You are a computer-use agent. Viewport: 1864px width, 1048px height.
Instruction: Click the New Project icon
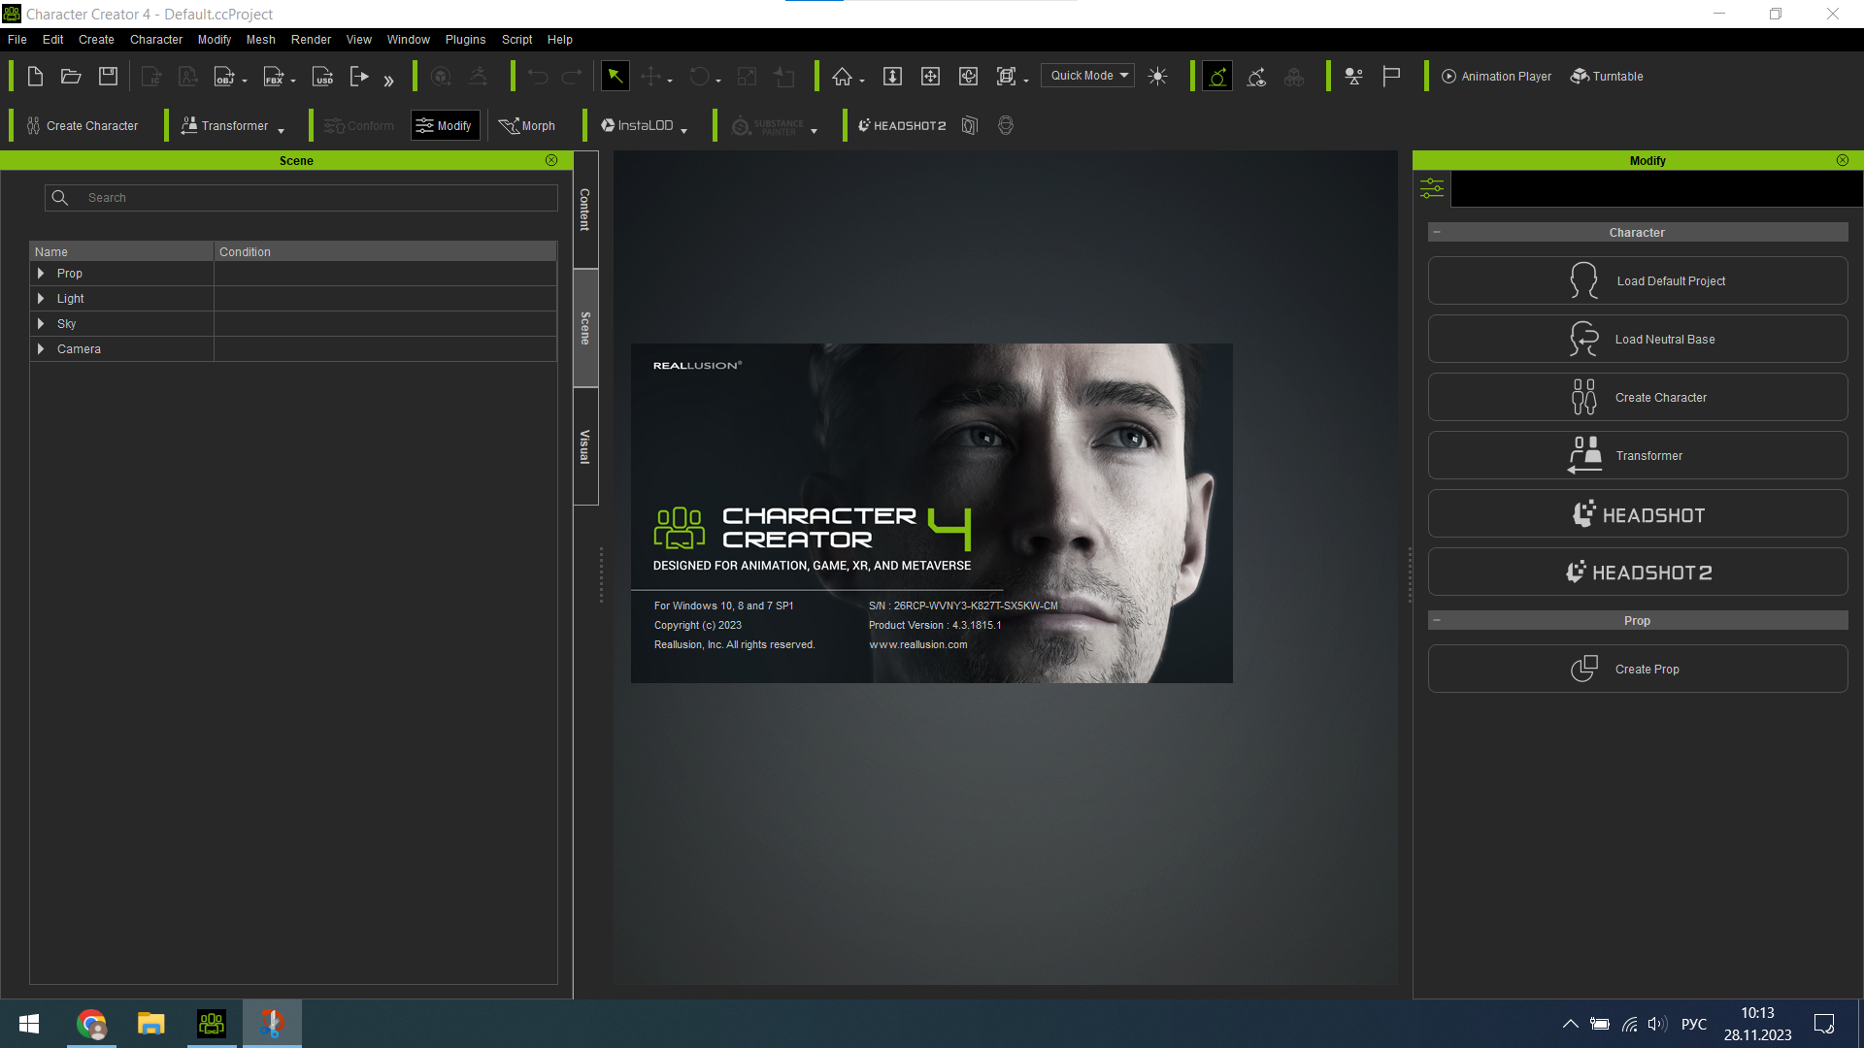35,77
